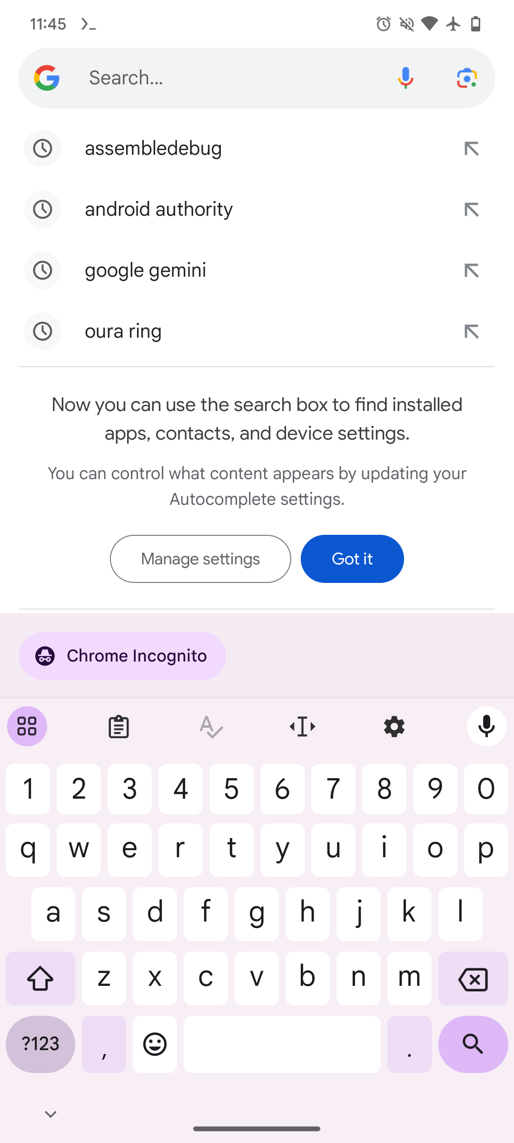The height and width of the screenshot is (1143, 514).
Task: Toggle the Shift key
Action: pyautogui.click(x=40, y=979)
